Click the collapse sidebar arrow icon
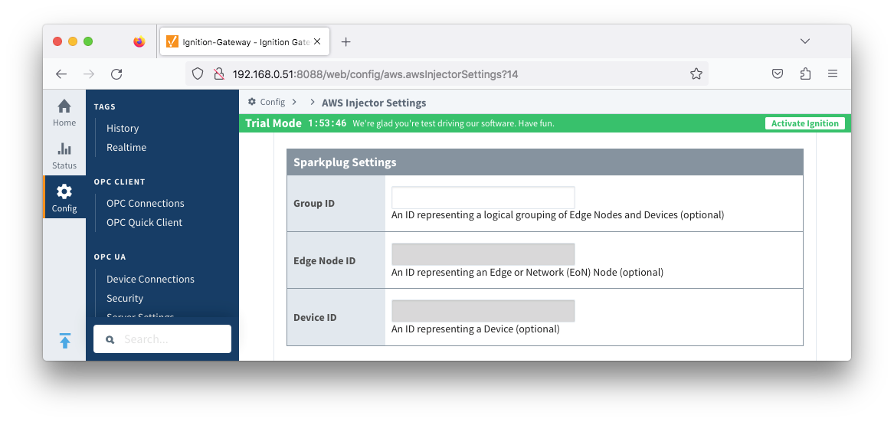Screen dimensions: 894x422 65,341
